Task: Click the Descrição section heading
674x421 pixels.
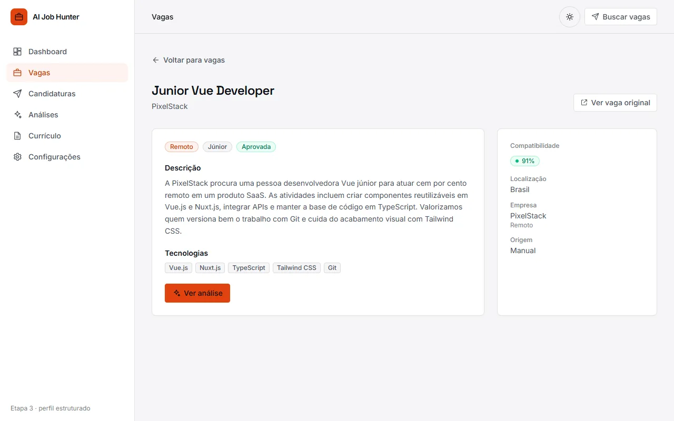Action: click(x=183, y=168)
